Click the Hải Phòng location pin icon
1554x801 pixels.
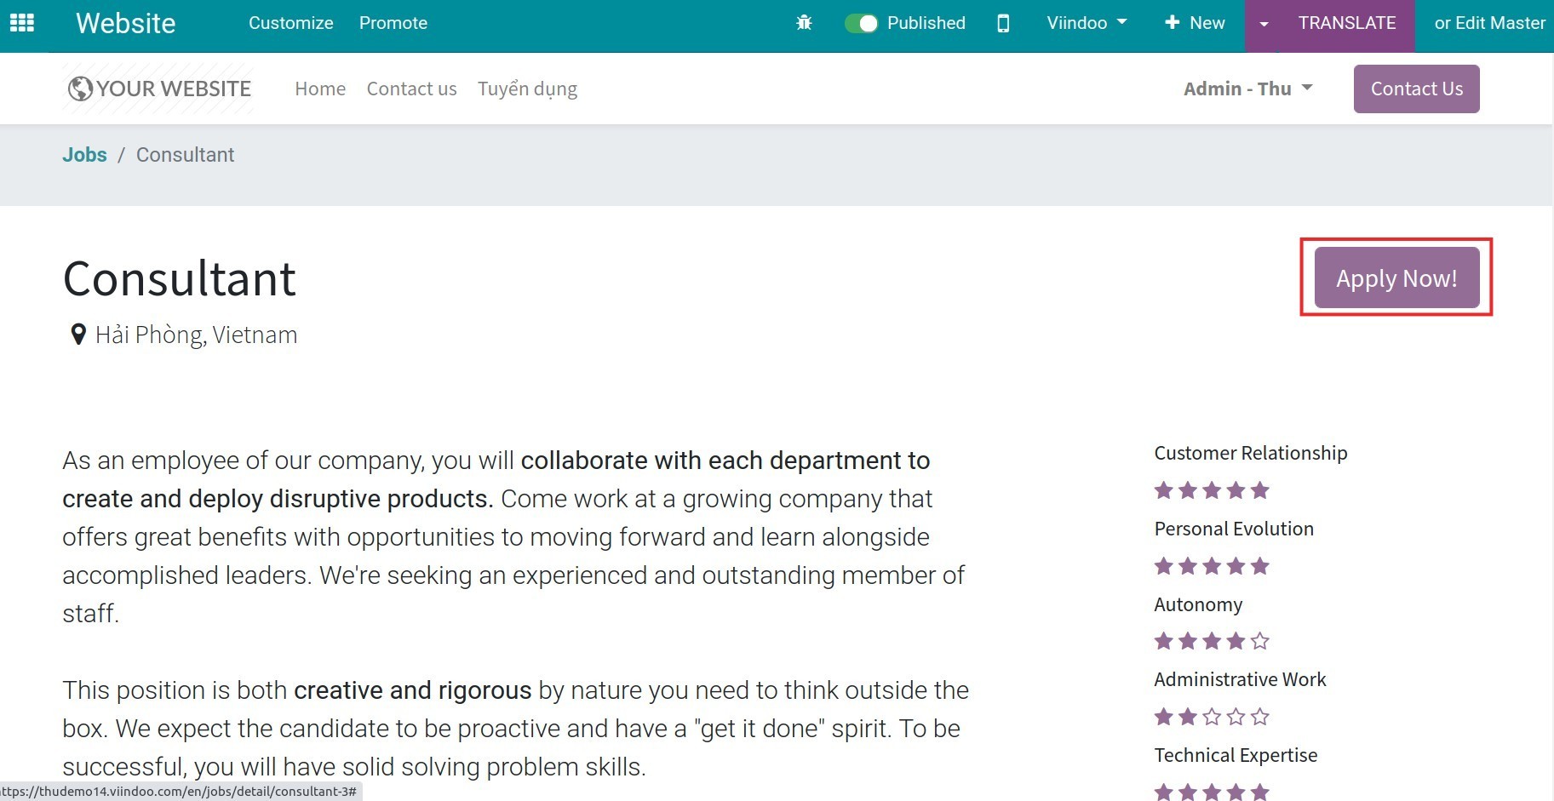pos(78,335)
